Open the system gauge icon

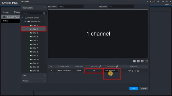(158, 2)
